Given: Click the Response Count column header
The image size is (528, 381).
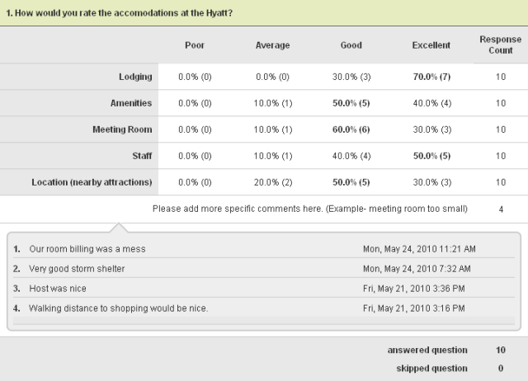Looking at the screenshot, I should click(x=501, y=45).
